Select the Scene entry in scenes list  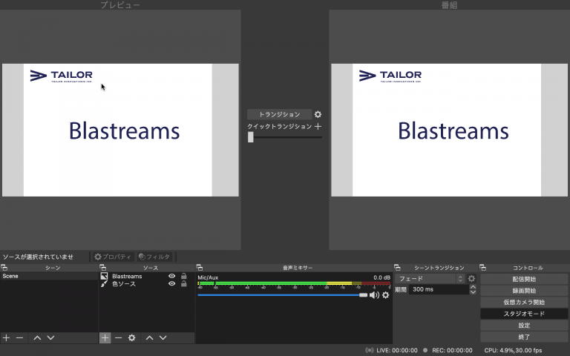49,276
